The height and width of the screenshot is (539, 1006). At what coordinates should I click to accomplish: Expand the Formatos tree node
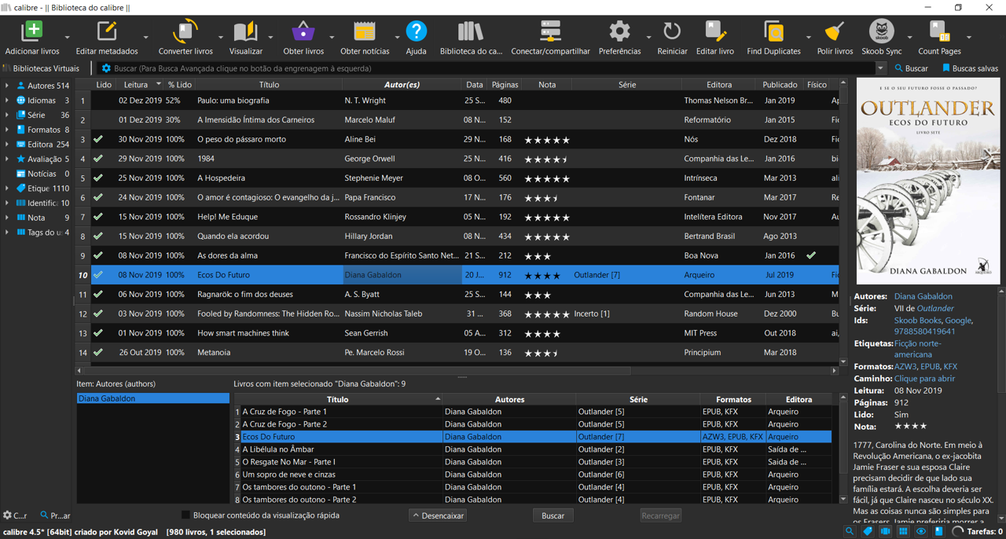point(7,130)
